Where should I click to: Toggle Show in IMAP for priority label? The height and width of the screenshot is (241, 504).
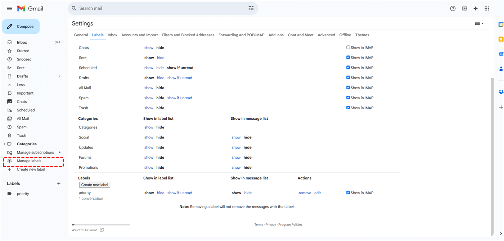[348, 192]
